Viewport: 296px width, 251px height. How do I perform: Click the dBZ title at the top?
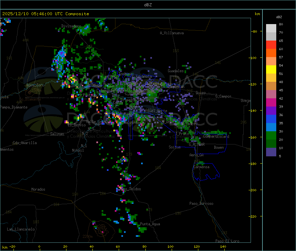[x=148, y=5]
